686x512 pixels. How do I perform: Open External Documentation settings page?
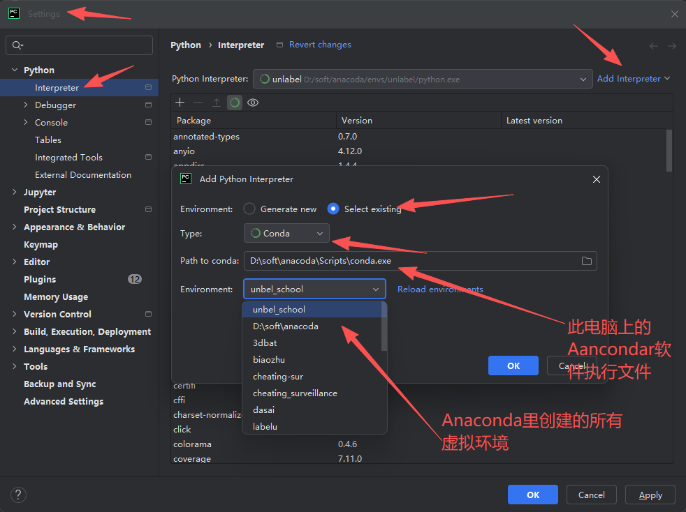point(83,175)
